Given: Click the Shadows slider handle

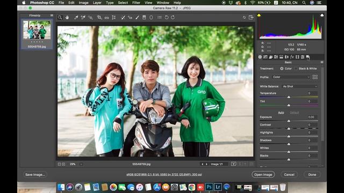Looking at the screenshot, I should point(289,144).
